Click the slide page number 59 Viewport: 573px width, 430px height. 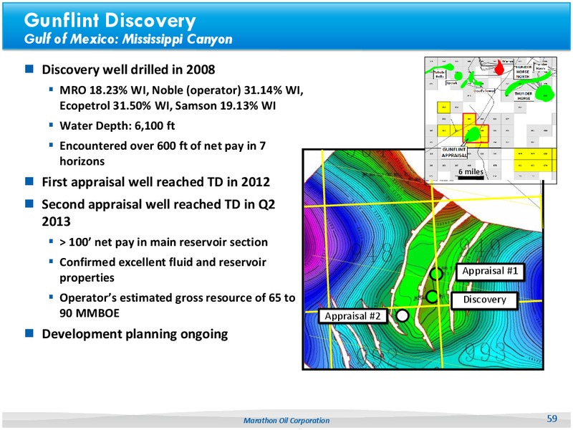point(552,419)
